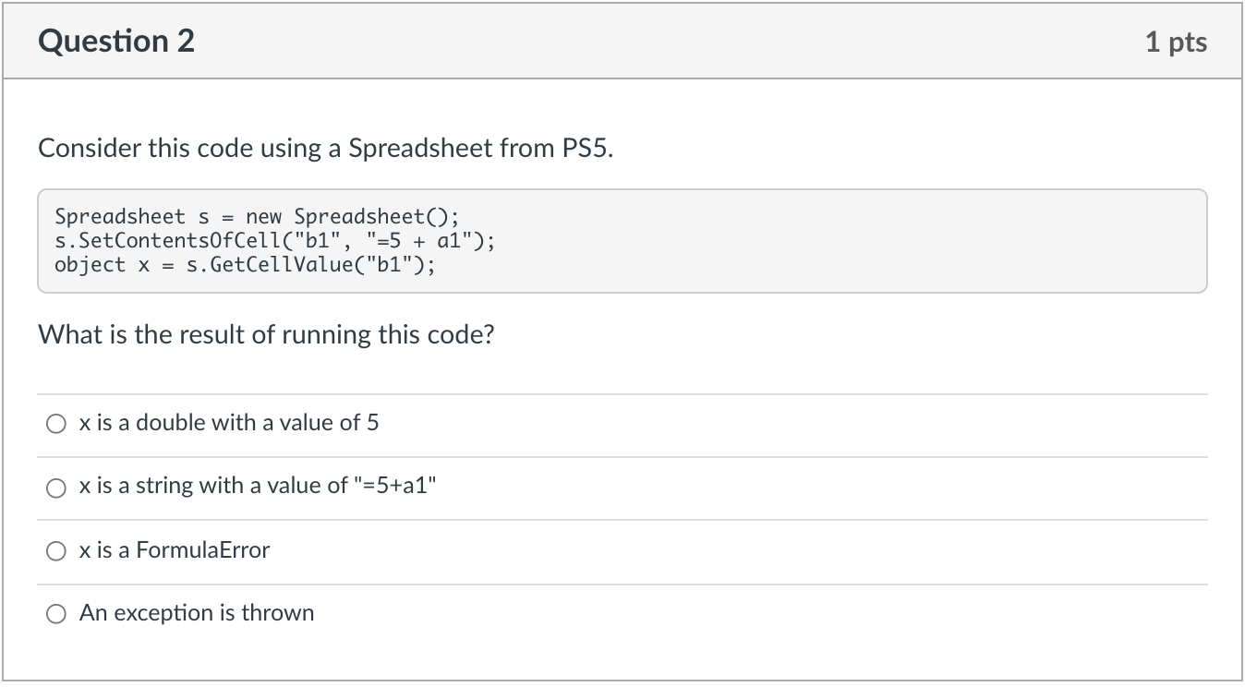Click the word PS5 in the prompt

pos(587,149)
